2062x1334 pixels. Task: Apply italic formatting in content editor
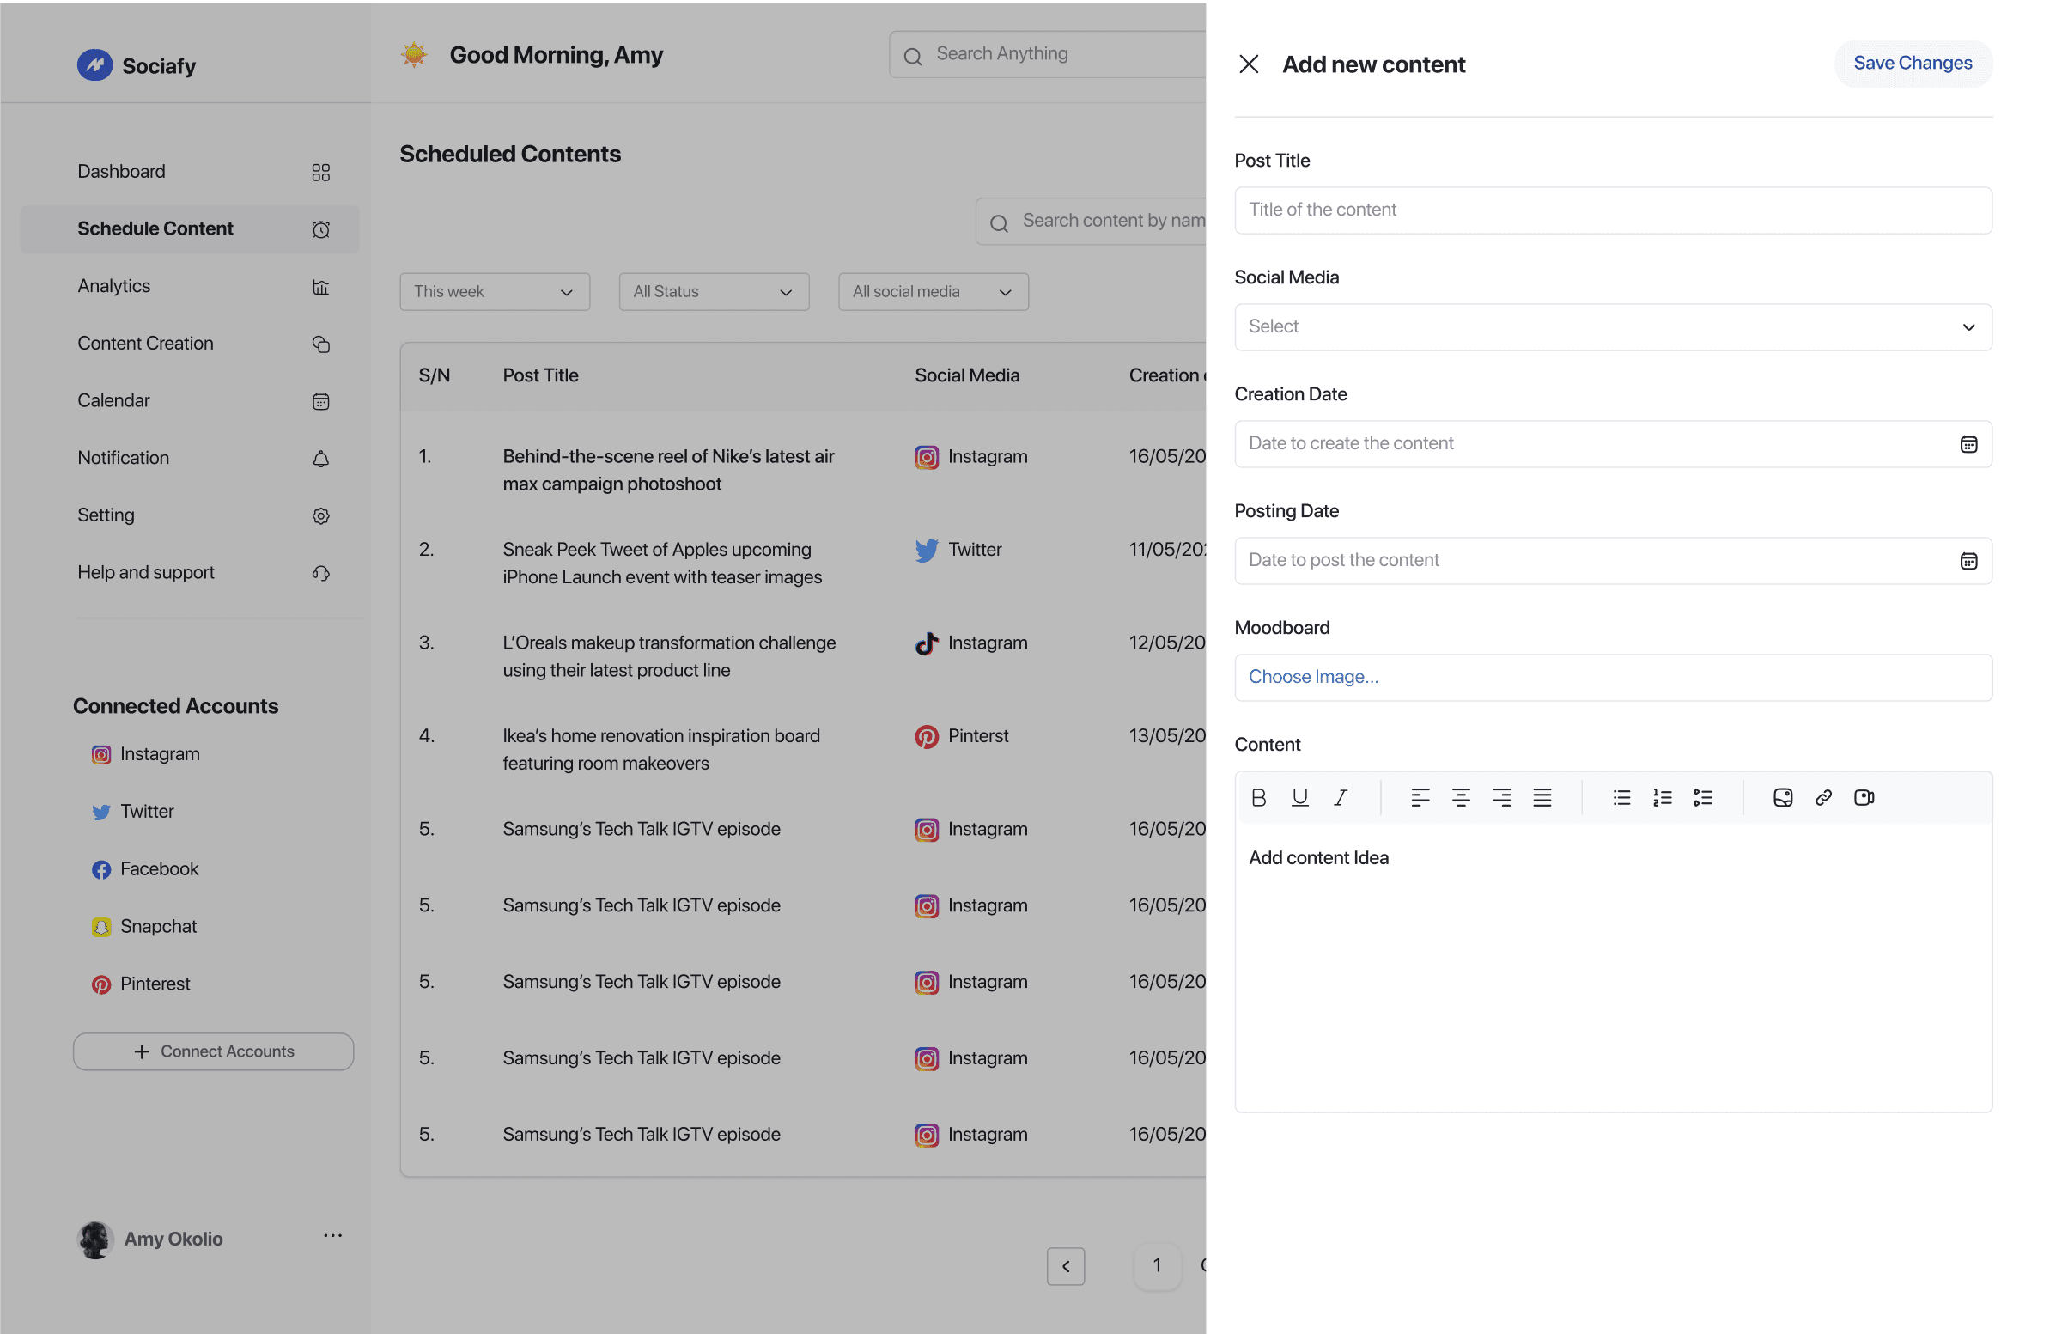(1340, 797)
